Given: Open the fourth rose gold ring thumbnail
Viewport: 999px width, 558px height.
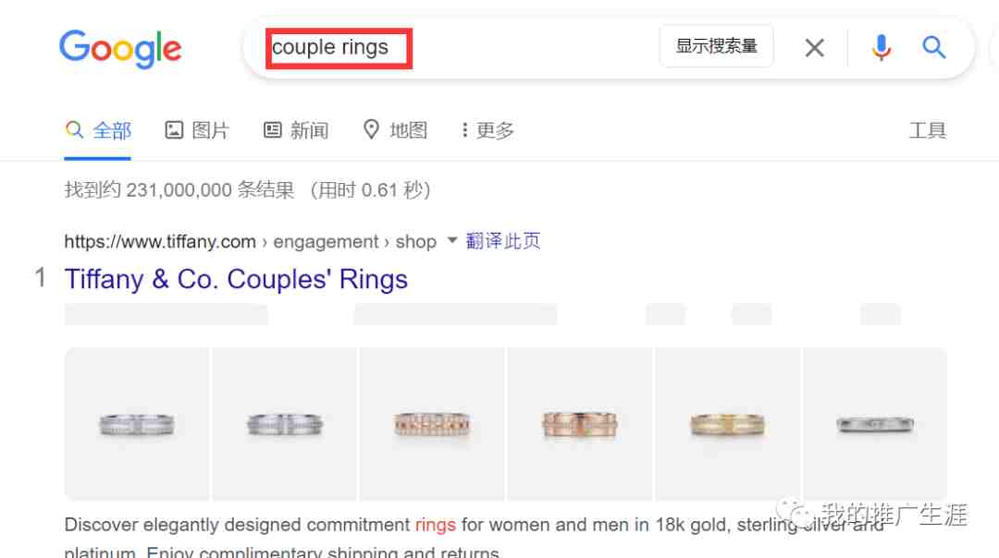Looking at the screenshot, I should click(580, 424).
